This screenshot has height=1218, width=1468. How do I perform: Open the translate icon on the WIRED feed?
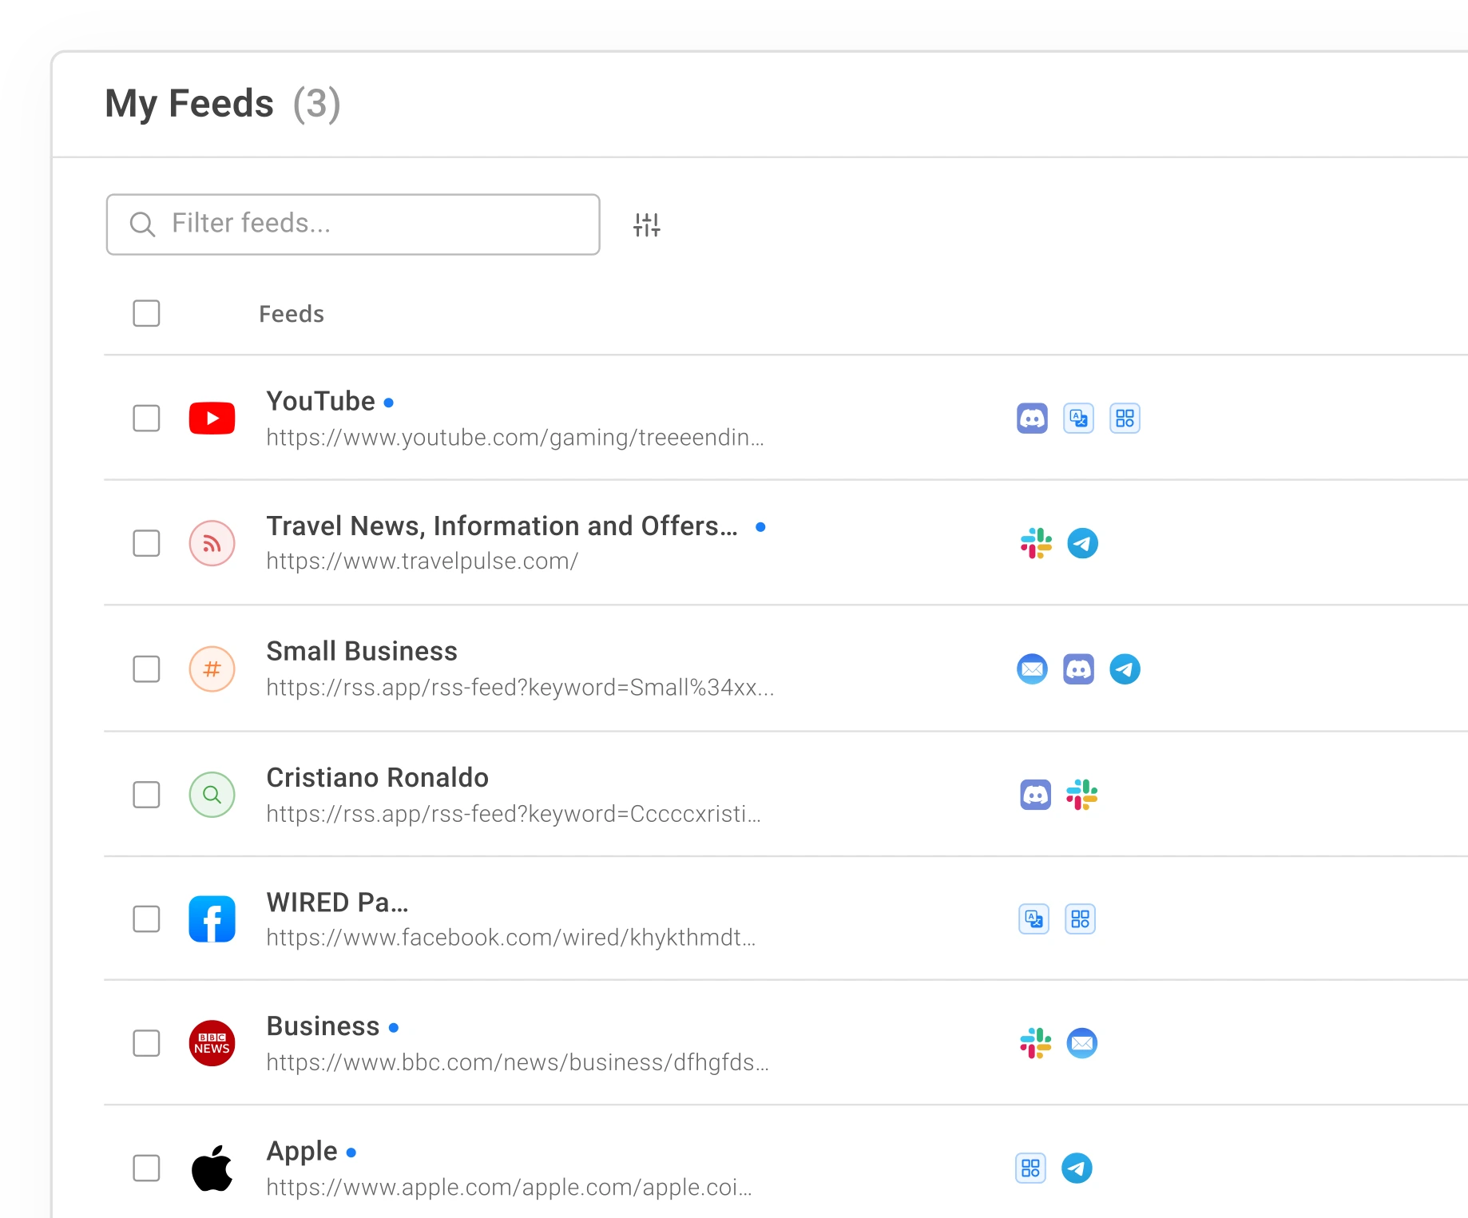(1033, 918)
